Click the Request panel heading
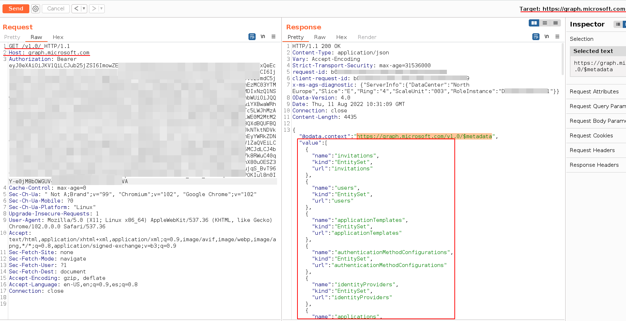Viewport: 626px width, 321px height. tap(18, 27)
